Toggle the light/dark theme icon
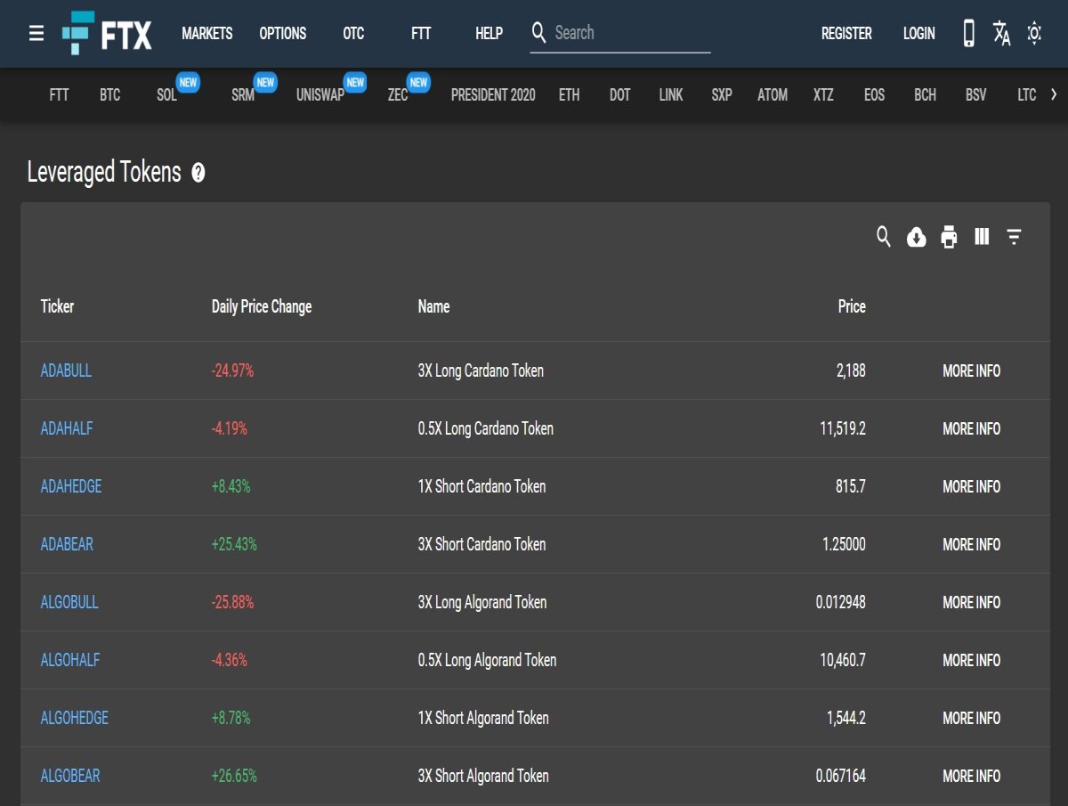This screenshot has width=1068, height=806. click(x=1034, y=34)
